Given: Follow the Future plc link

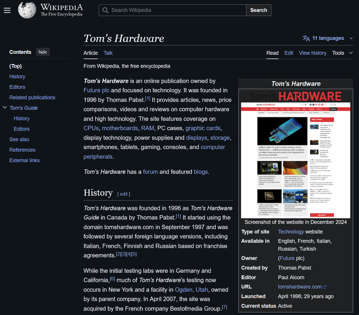Looking at the screenshot, I should coord(96,90).
